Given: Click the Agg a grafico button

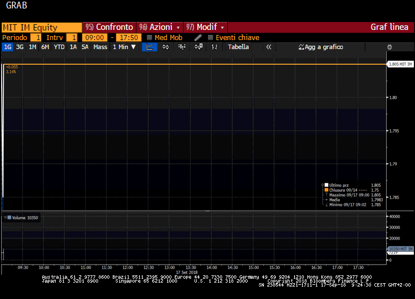Looking at the screenshot, I should (x=321, y=47).
